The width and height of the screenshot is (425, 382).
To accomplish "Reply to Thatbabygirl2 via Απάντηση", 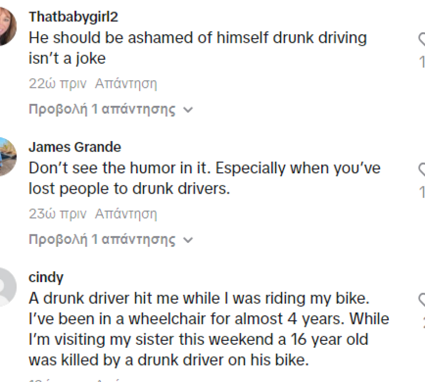I will (x=126, y=84).
